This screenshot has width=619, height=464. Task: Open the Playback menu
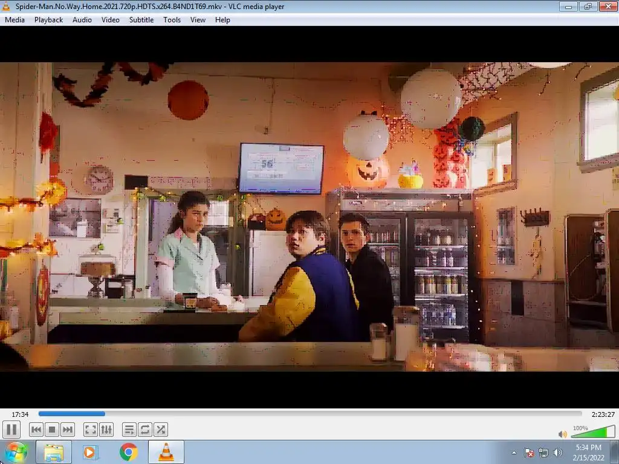click(x=48, y=20)
